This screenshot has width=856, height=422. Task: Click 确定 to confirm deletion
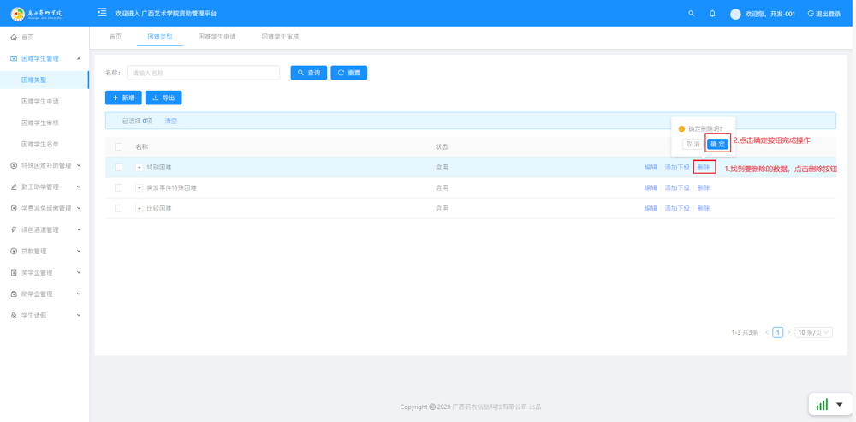[x=717, y=144]
